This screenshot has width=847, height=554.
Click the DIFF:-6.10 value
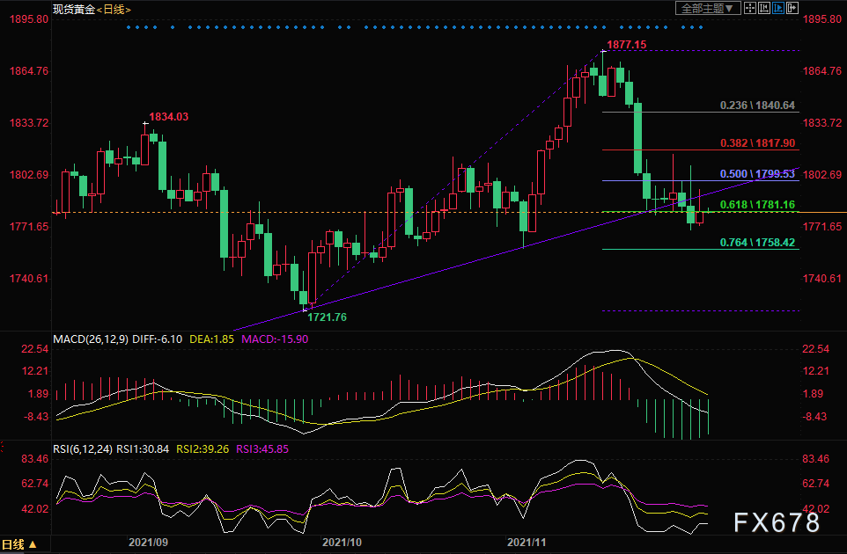point(158,339)
